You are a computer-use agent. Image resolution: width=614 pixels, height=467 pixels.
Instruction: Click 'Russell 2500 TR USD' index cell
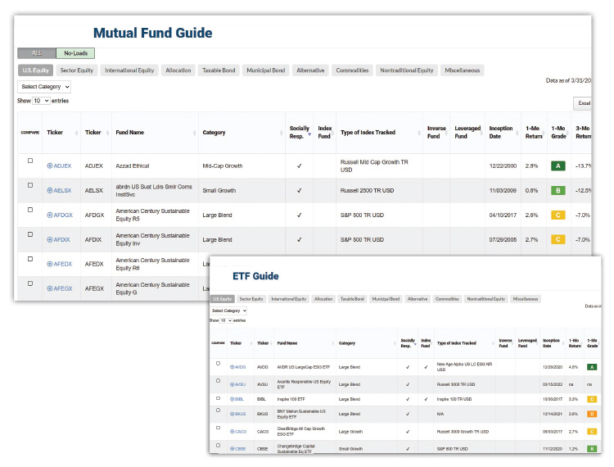click(x=367, y=190)
